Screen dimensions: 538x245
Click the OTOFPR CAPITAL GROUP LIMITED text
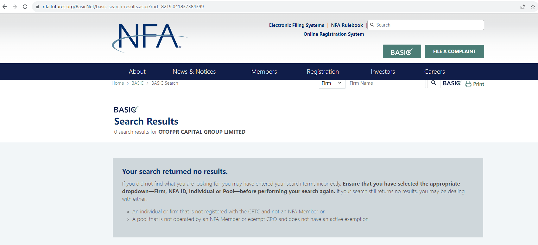pos(202,132)
